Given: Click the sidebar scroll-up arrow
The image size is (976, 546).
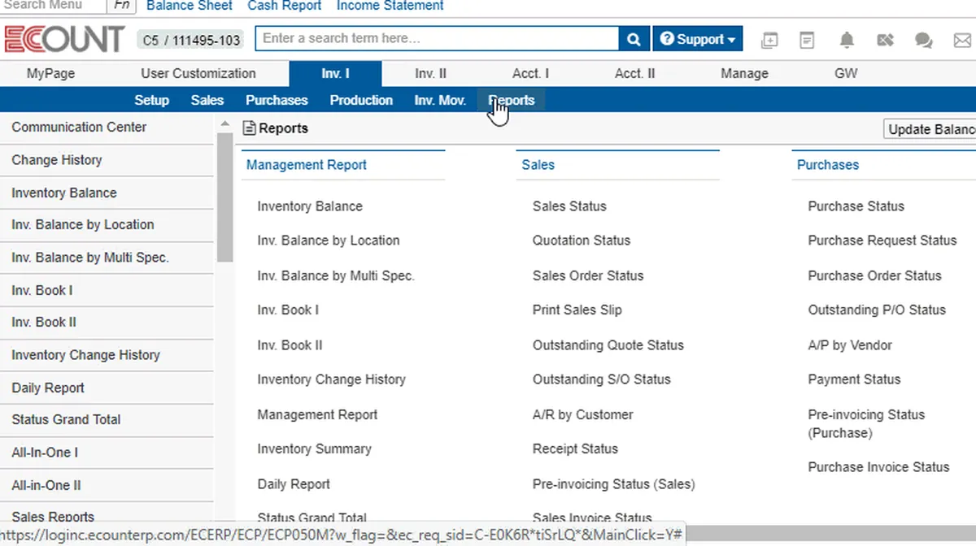Looking at the screenshot, I should 225,123.
